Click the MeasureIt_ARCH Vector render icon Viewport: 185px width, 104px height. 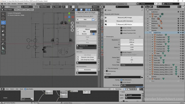(x=106, y=24)
